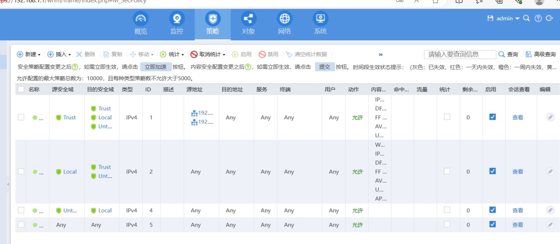Click the 启用 enable toolbar button
Screen dimensions: 560x244
coord(242,54)
